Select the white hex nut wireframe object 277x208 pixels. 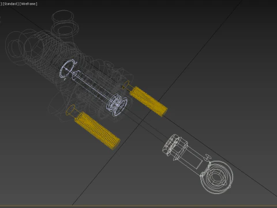pos(175,147)
